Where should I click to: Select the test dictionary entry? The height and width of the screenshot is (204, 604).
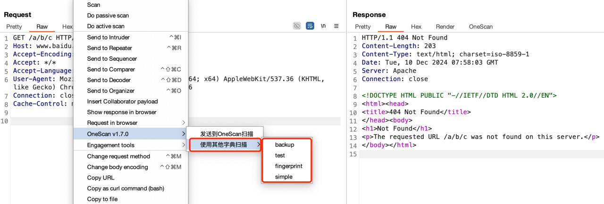(x=280, y=155)
